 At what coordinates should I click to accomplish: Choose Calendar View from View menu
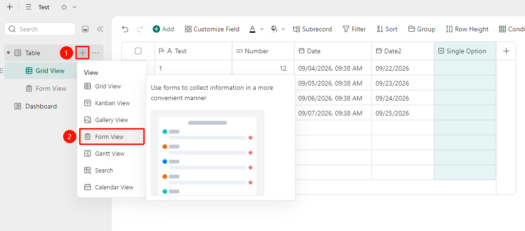112,187
